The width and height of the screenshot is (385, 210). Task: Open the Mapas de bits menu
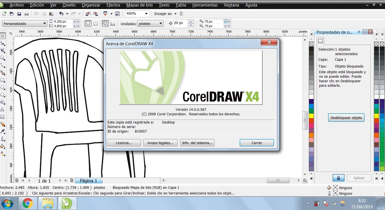tap(140, 5)
